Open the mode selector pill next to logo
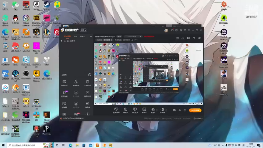263x148 pixels. [x=84, y=30]
